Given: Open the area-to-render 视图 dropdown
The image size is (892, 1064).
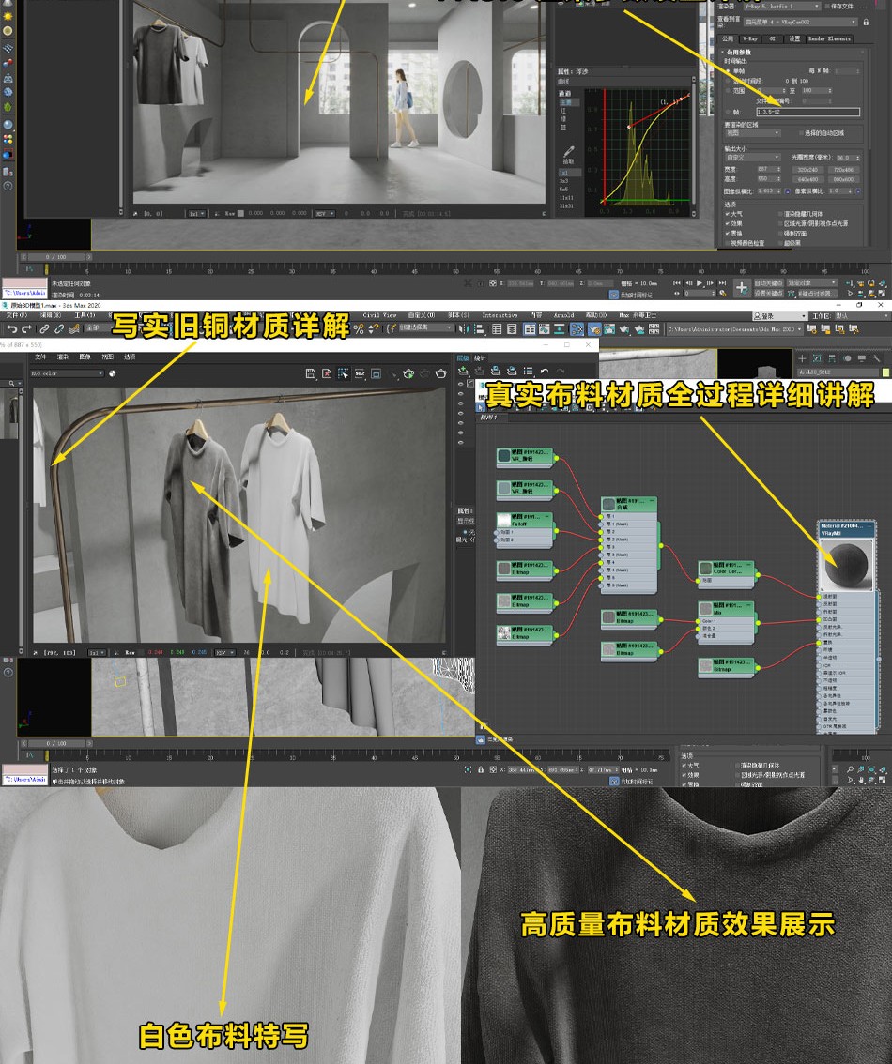Looking at the screenshot, I should click(x=753, y=133).
